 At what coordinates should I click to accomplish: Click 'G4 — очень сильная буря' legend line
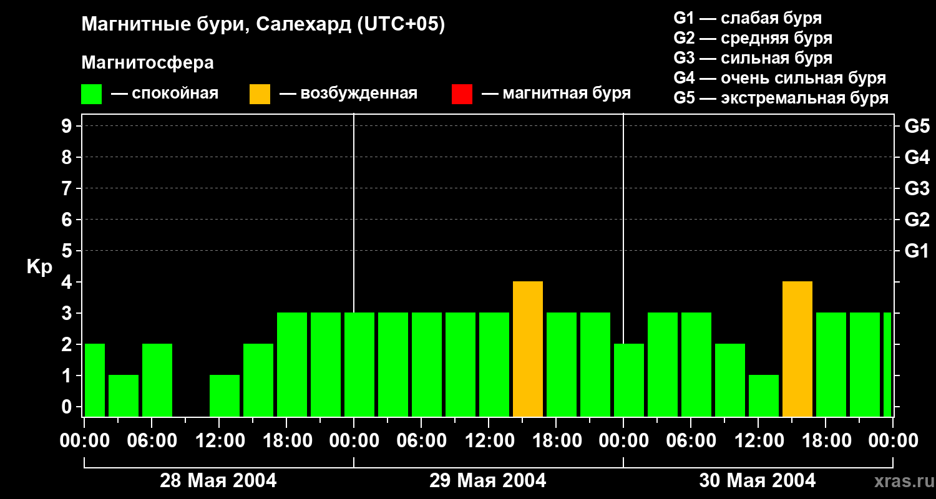pos(779,78)
